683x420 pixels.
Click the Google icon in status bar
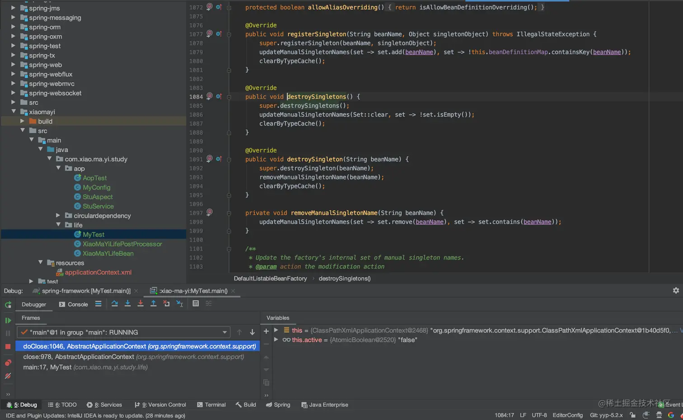point(671,415)
